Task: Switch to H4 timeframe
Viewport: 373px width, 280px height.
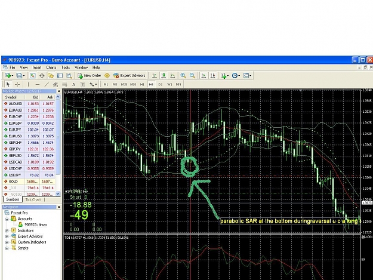Action: pyautogui.click(x=151, y=84)
